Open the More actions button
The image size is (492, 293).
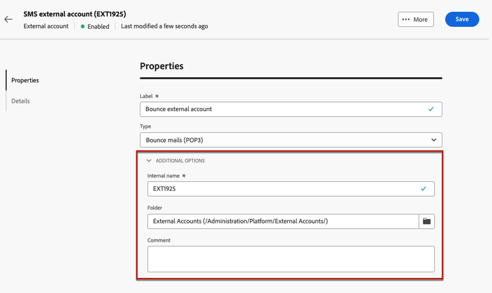tap(416, 20)
